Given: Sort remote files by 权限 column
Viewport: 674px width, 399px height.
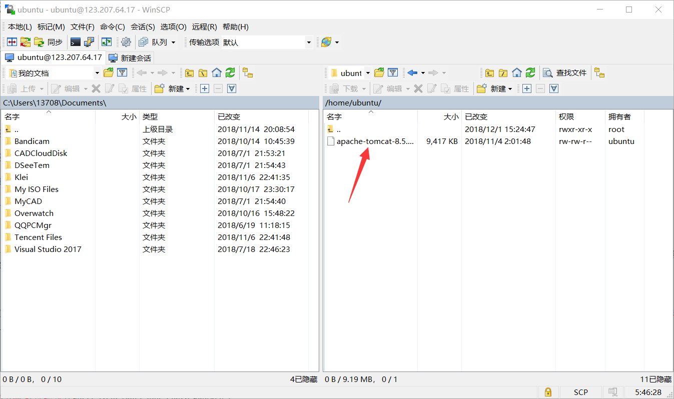Looking at the screenshot, I should coord(580,116).
